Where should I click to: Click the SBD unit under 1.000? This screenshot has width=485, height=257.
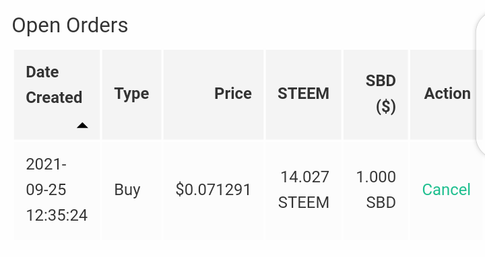click(x=381, y=203)
